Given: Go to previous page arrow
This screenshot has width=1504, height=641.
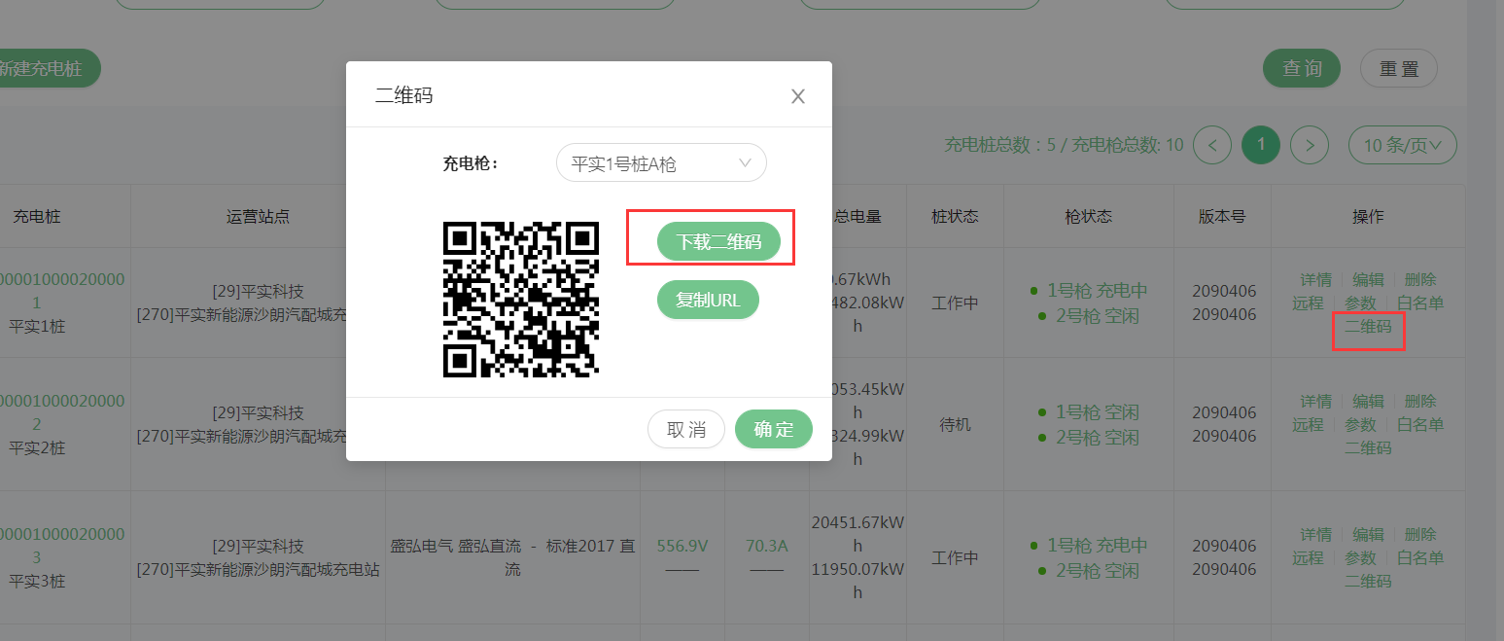Looking at the screenshot, I should (1212, 145).
